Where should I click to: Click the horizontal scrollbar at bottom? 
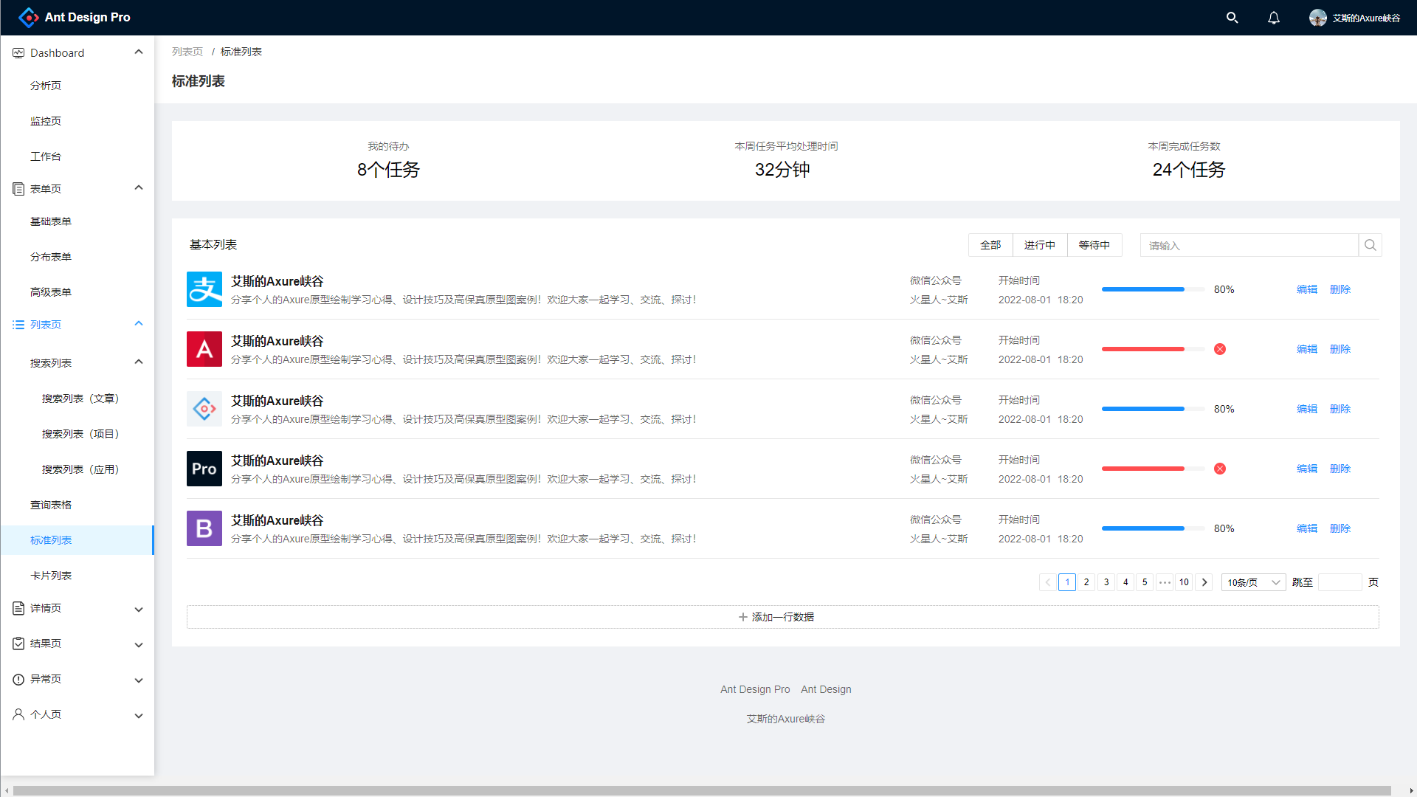pyautogui.click(x=702, y=790)
